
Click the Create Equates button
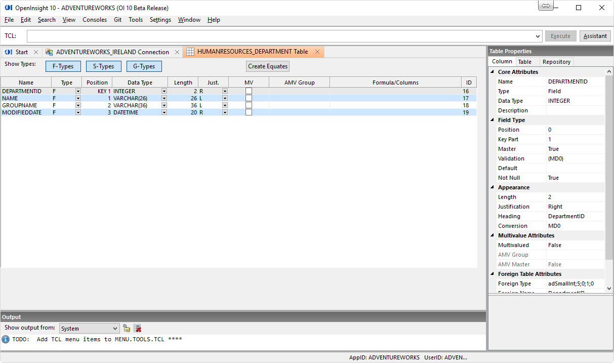(268, 66)
